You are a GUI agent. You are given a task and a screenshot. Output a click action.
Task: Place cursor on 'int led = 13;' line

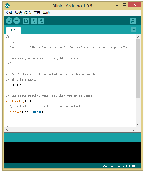click(x=17, y=85)
